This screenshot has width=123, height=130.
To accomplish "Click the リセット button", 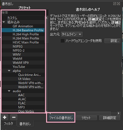I will pyautogui.click(x=86, y=118).
